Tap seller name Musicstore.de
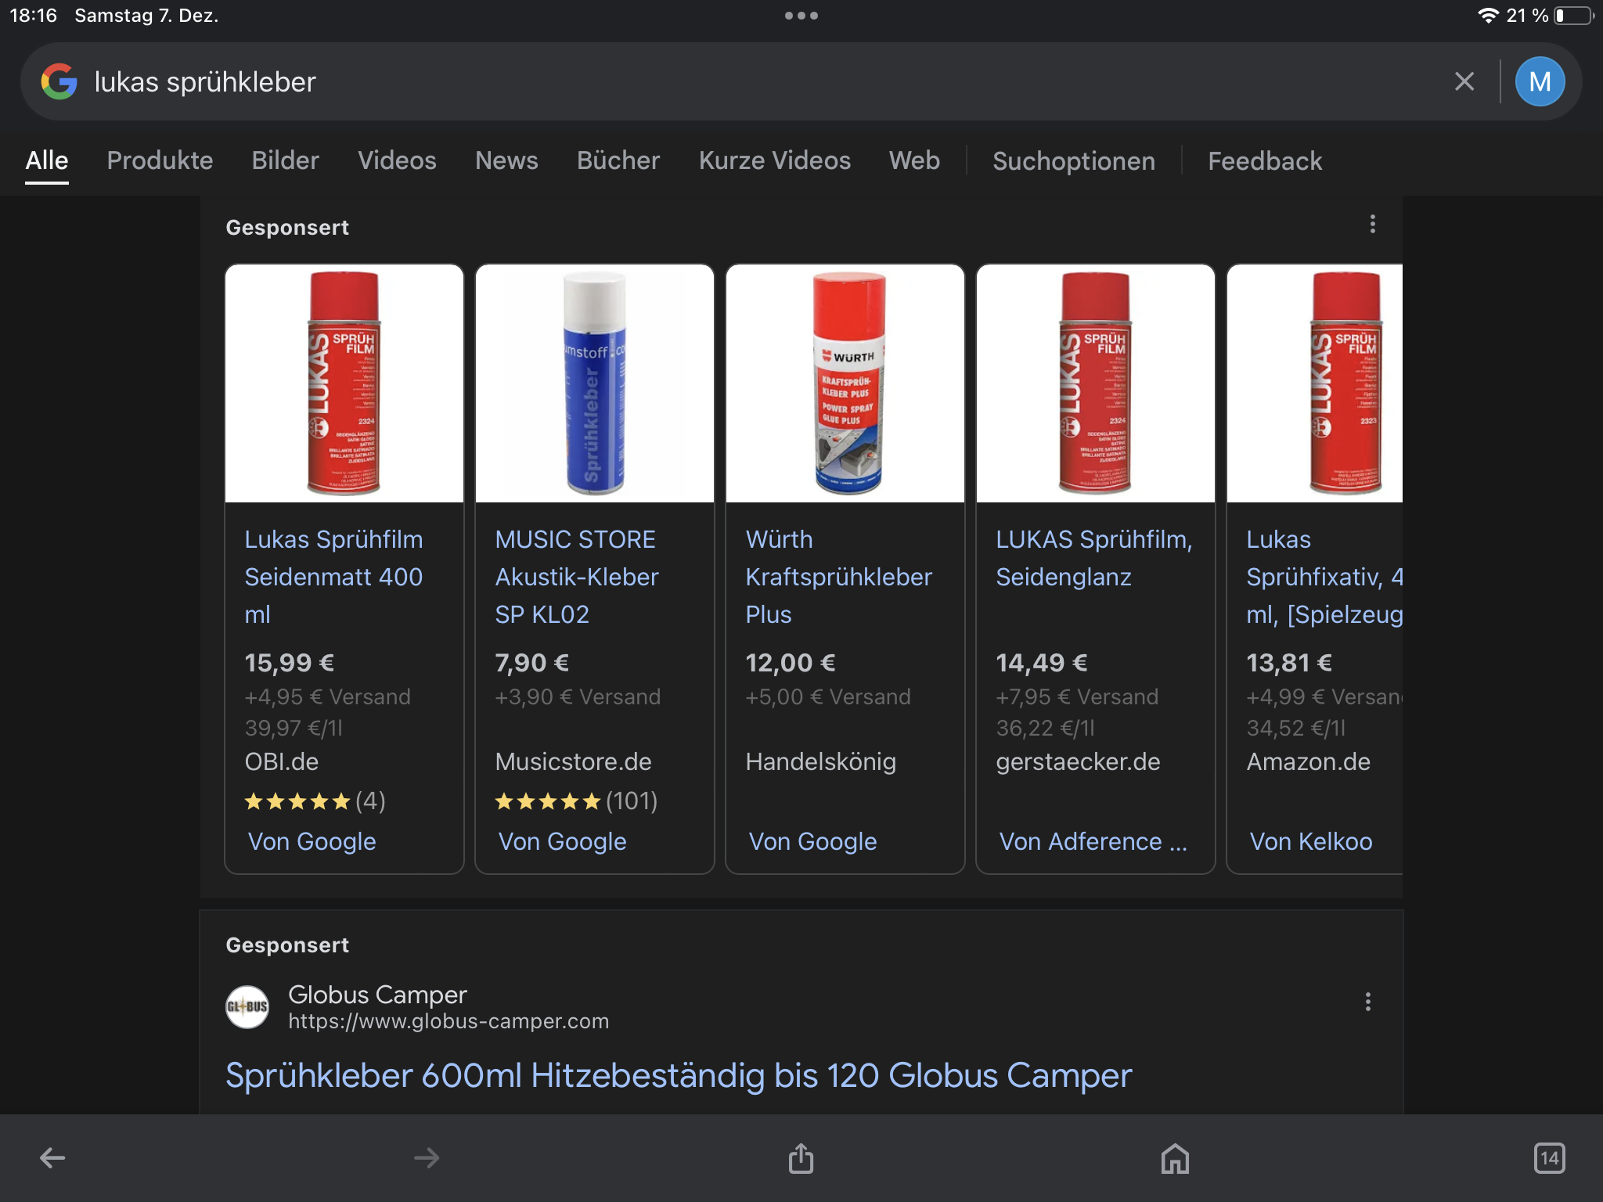The height and width of the screenshot is (1202, 1603). pyautogui.click(x=573, y=761)
